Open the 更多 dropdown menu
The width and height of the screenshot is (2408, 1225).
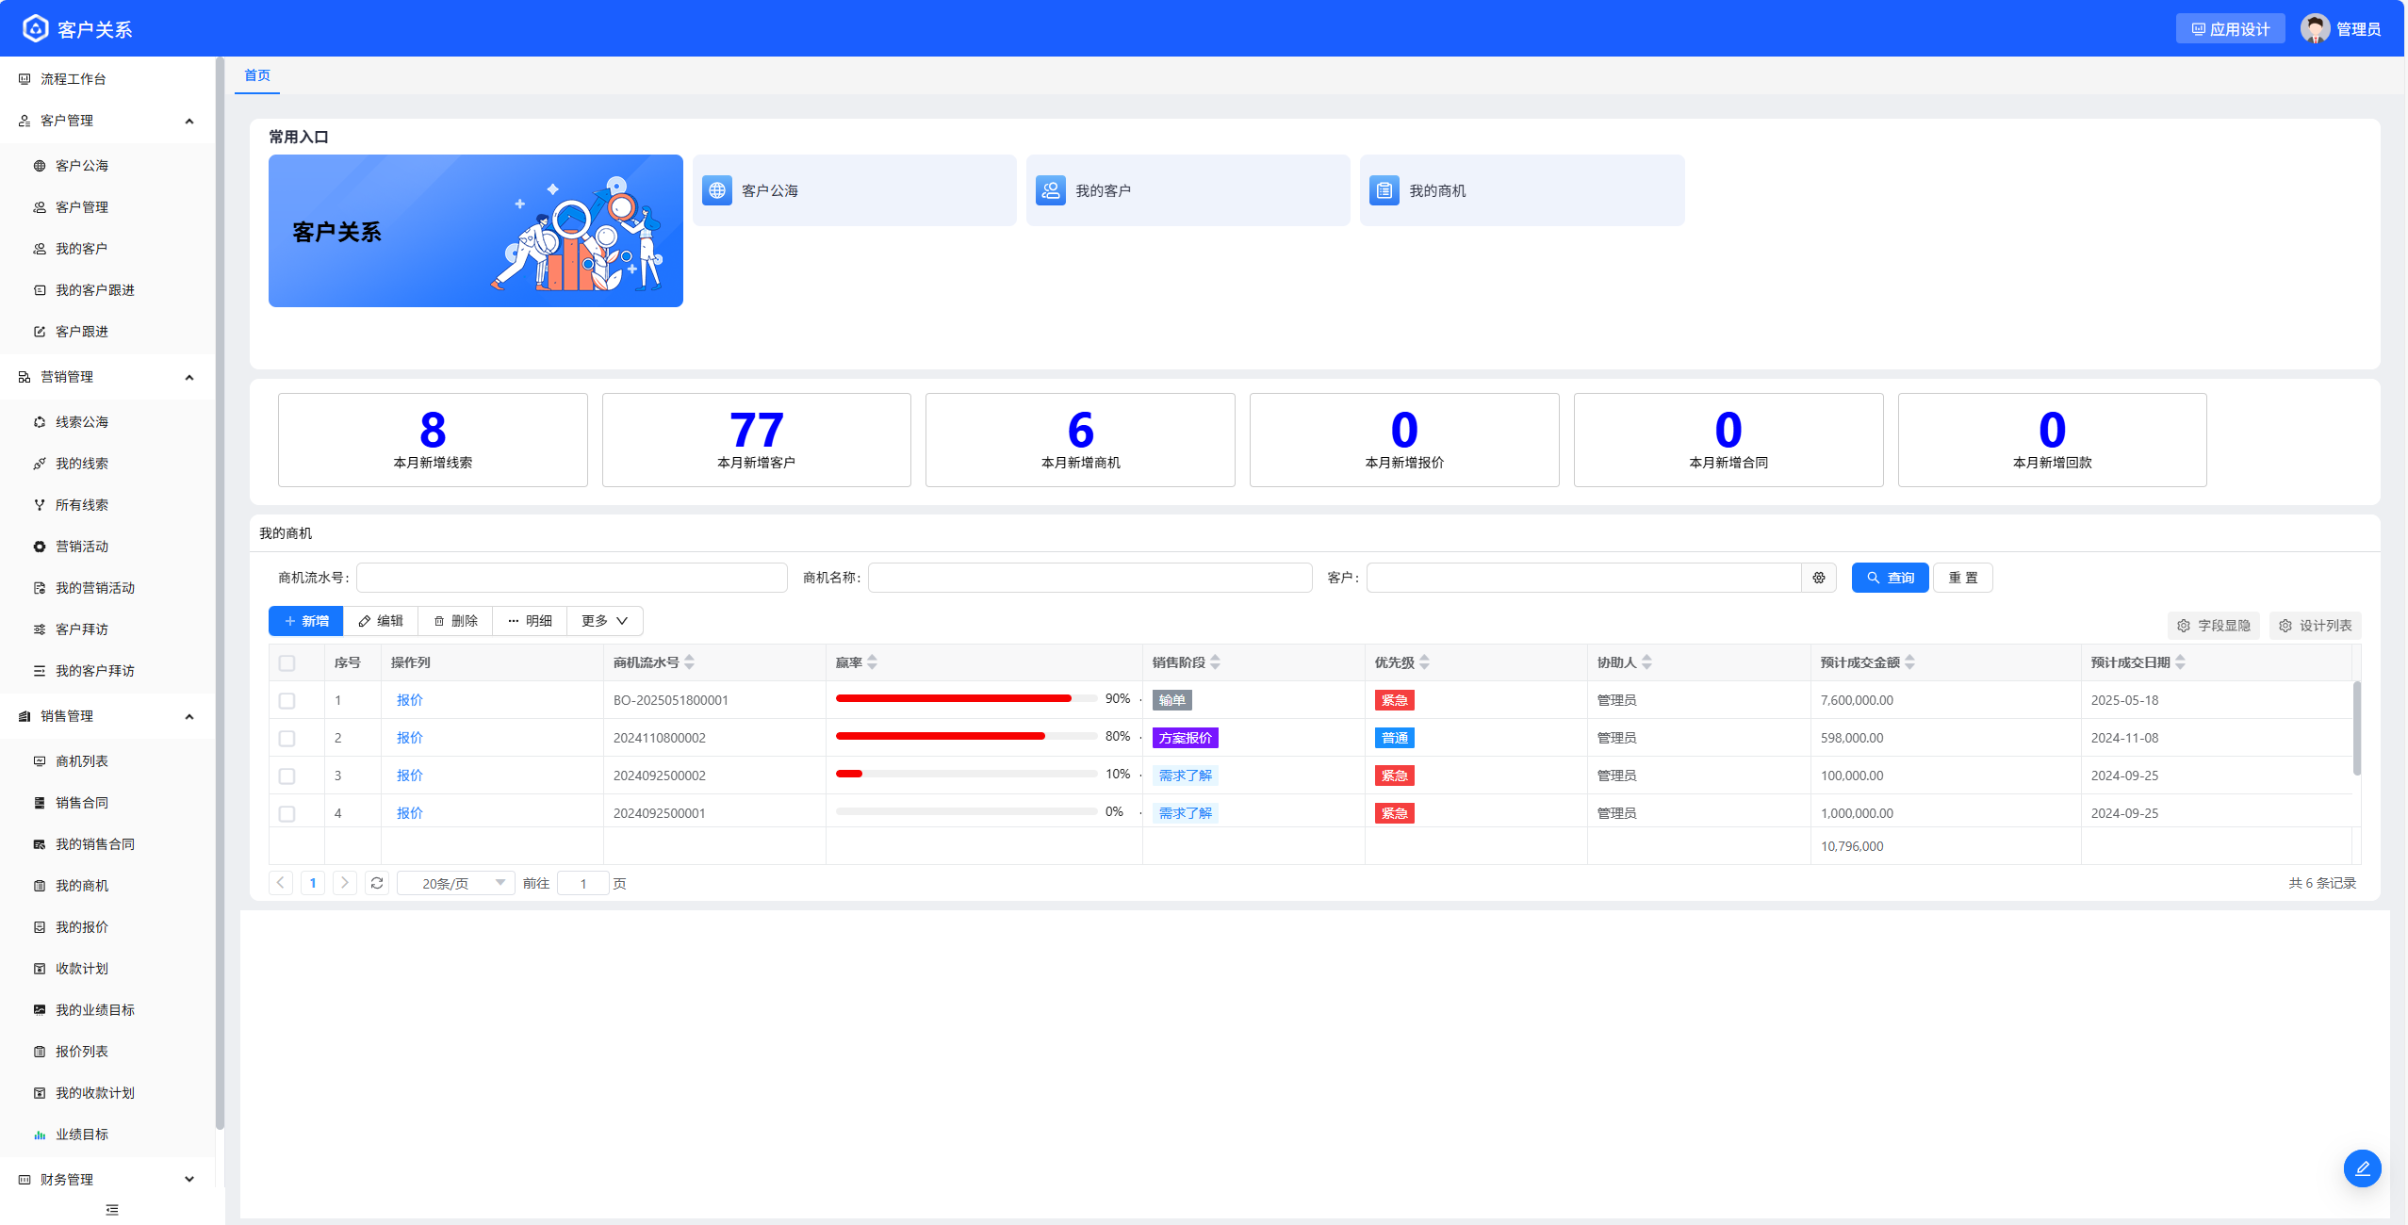(x=604, y=621)
